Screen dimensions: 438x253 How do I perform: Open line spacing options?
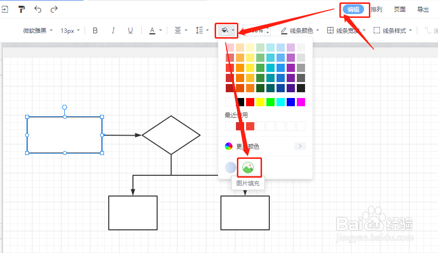click(x=199, y=30)
